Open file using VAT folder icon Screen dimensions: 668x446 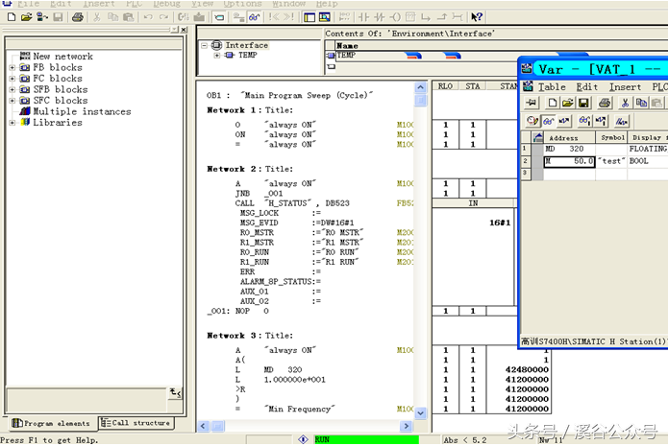pos(569,103)
